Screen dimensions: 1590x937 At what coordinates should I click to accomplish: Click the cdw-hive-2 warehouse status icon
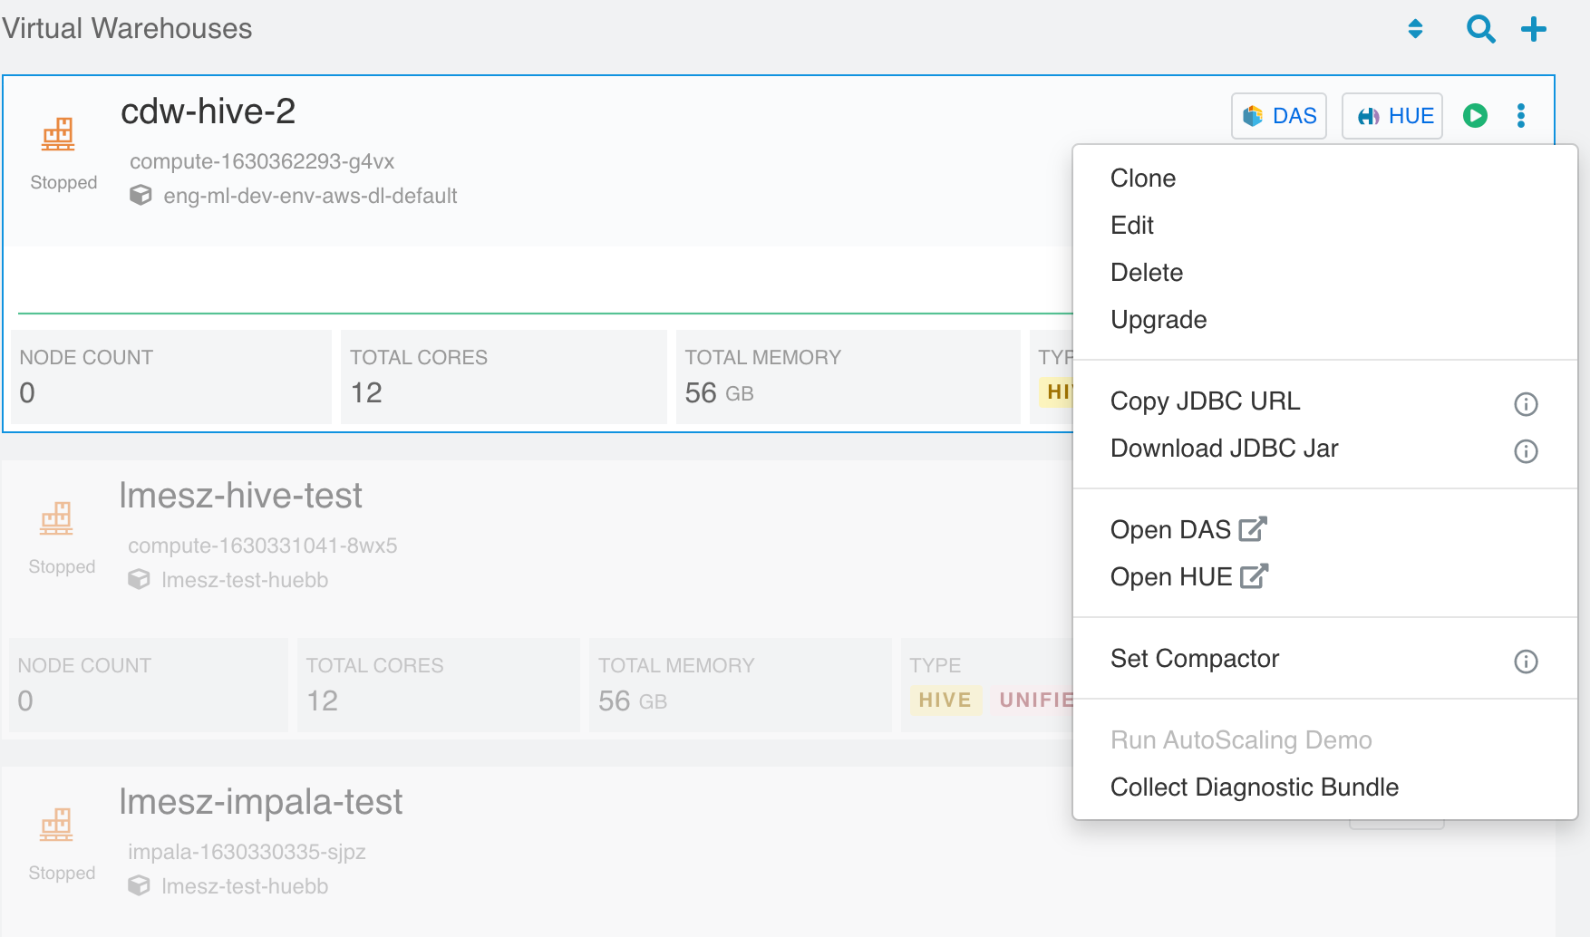(58, 135)
